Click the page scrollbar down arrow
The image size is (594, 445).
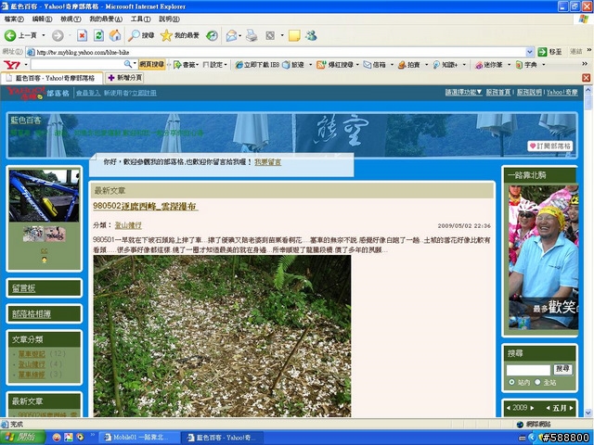[x=588, y=412]
